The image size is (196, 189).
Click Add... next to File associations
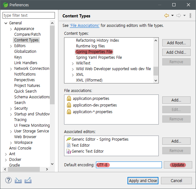176,100
